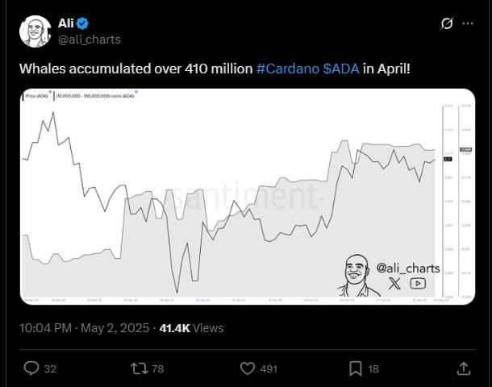Click the 41.4K Views count
This screenshot has width=492, height=387.
192,328
